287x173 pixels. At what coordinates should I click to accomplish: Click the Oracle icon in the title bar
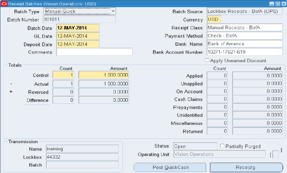[x=4, y=4]
